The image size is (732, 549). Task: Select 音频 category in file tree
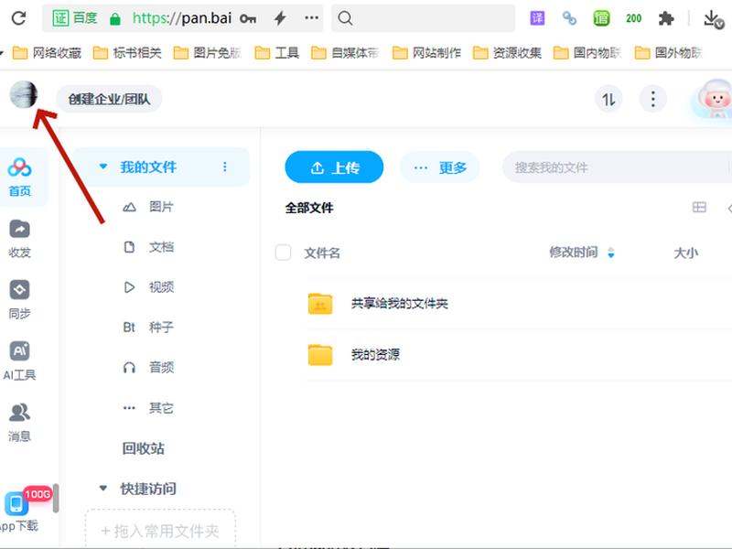pos(161,368)
